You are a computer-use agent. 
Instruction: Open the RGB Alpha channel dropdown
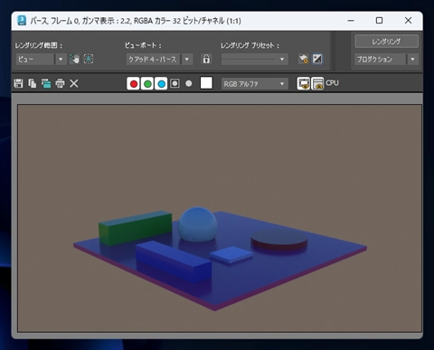(x=255, y=84)
